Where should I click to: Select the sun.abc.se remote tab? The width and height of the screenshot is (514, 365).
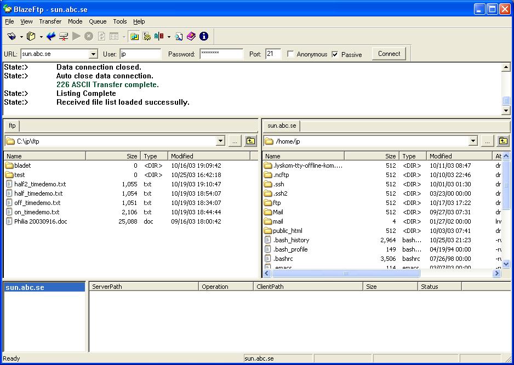point(282,126)
